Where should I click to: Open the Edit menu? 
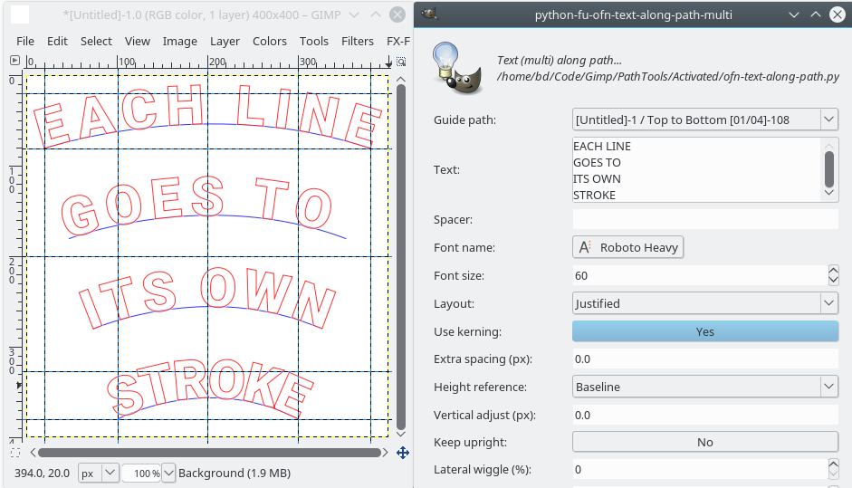57,42
